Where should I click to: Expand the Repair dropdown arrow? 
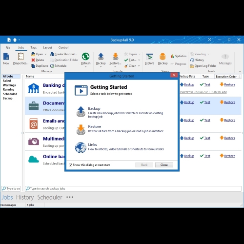[x=140, y=54]
